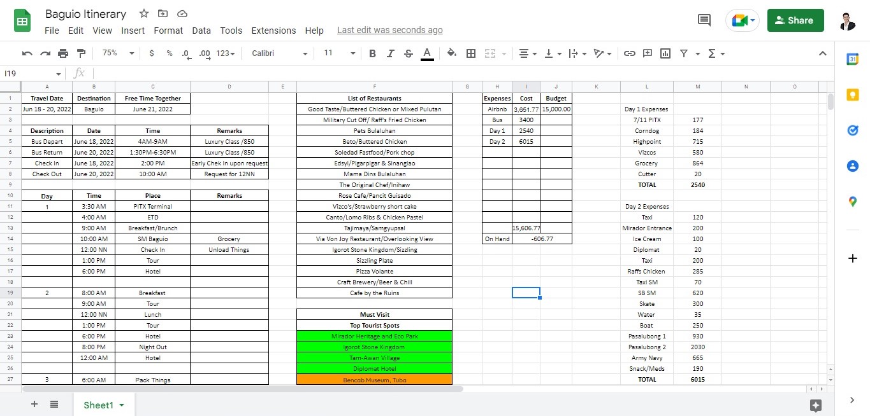Viewport: 870px width, 416px height.
Task: Click the cloud document status icon
Action: tap(182, 13)
